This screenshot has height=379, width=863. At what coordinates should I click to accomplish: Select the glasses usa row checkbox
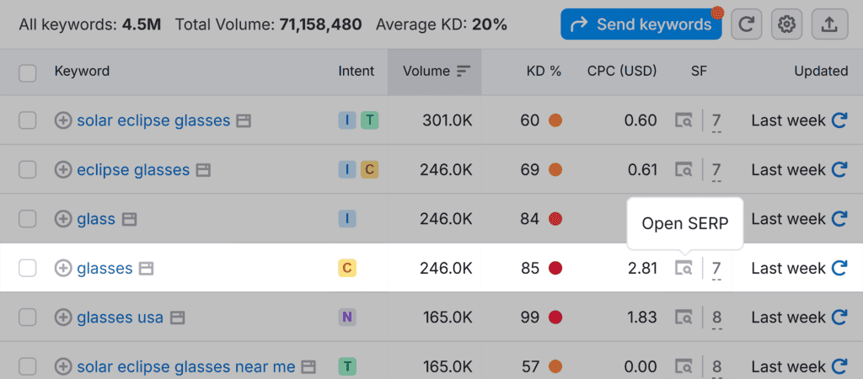tap(28, 318)
